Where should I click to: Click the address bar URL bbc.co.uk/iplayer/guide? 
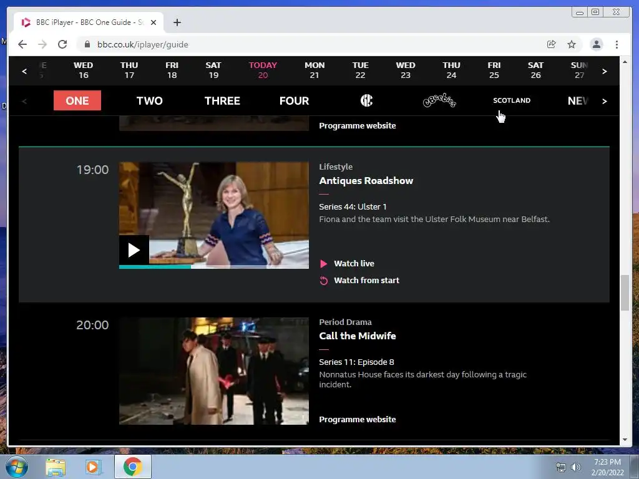tap(143, 44)
